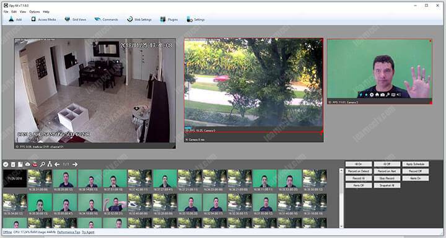Click the scrollbar down arrow in media panel

341,226
